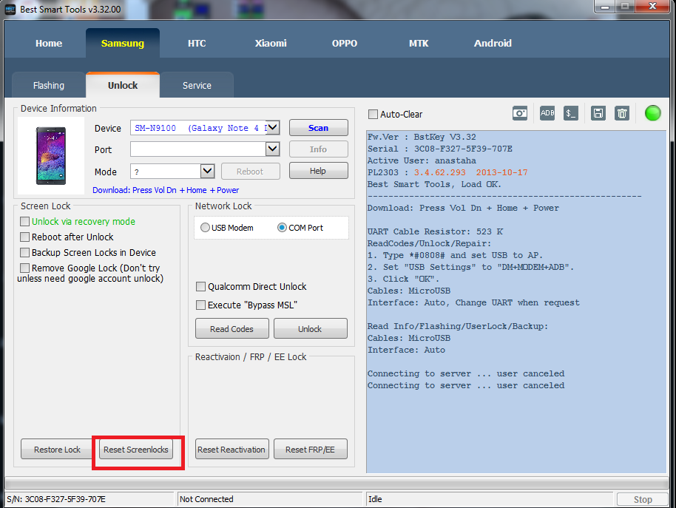The width and height of the screenshot is (676, 508).
Task: Click the network Unlock button
Action: coord(311,328)
